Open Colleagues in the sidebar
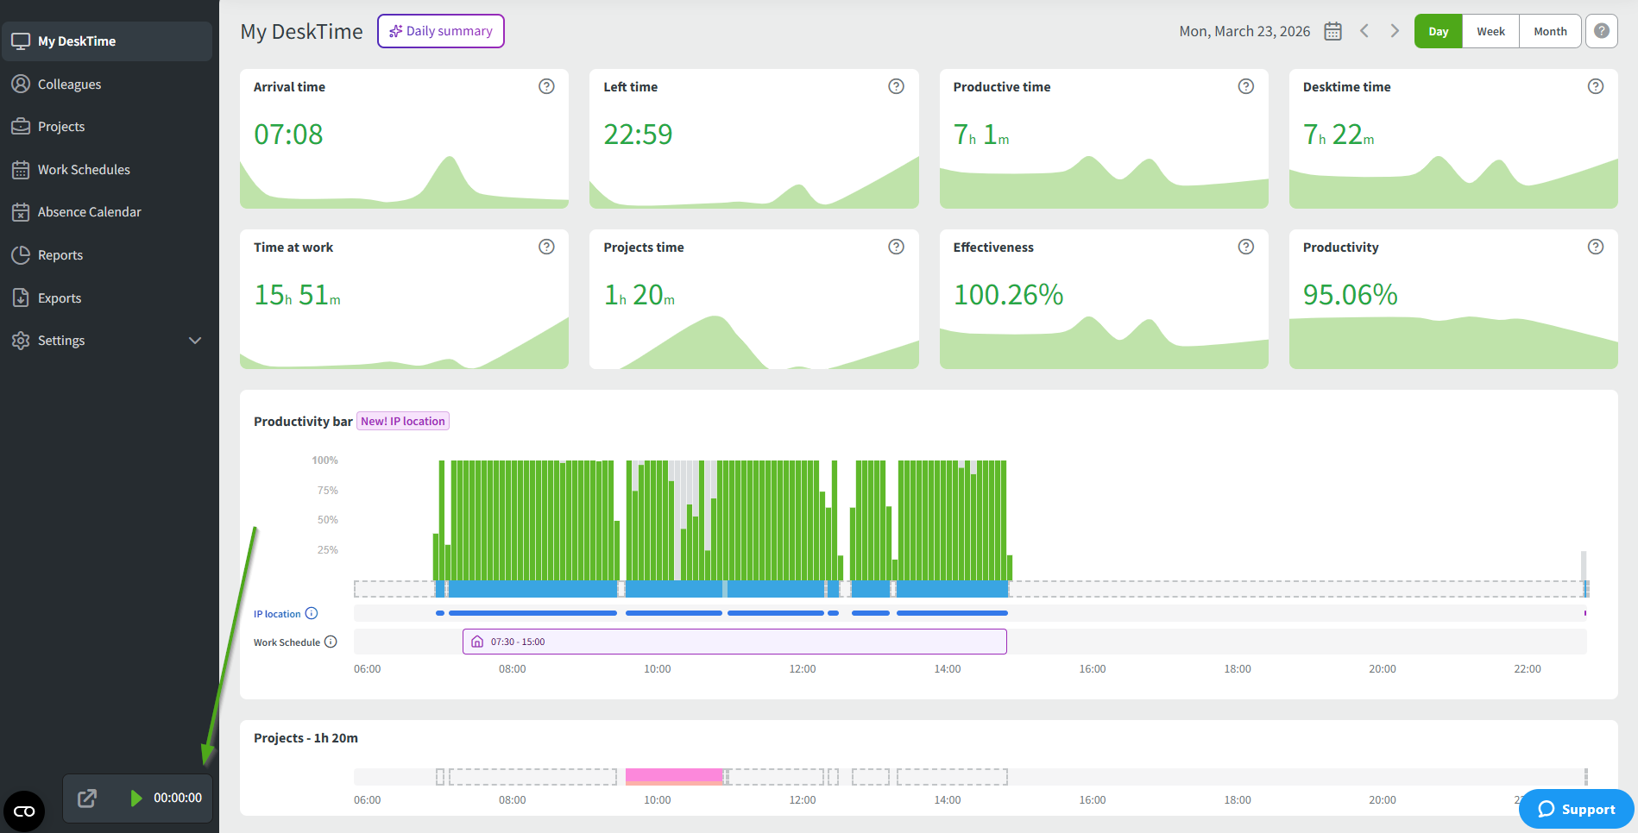The image size is (1638, 833). point(69,85)
